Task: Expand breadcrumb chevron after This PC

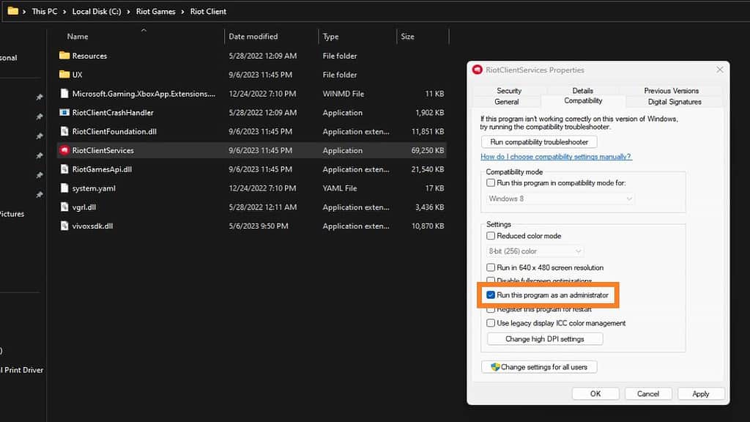Action: pyautogui.click(x=64, y=12)
